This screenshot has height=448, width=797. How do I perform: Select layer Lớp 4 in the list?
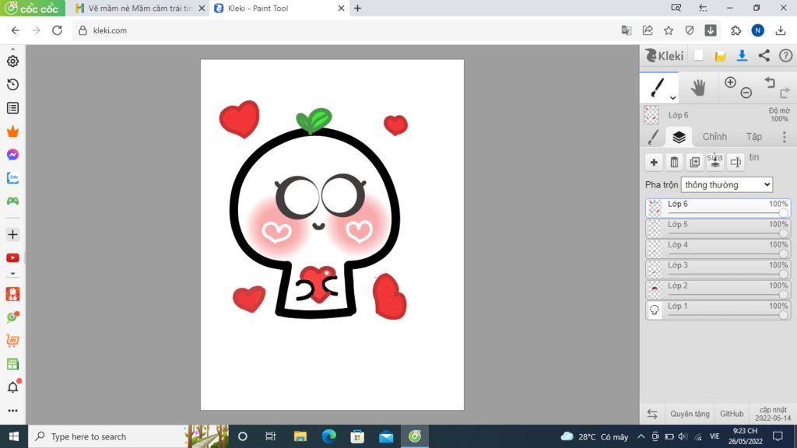[x=718, y=249]
